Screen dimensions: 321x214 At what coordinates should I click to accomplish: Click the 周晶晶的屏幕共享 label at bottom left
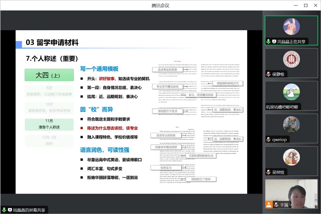click(29, 210)
